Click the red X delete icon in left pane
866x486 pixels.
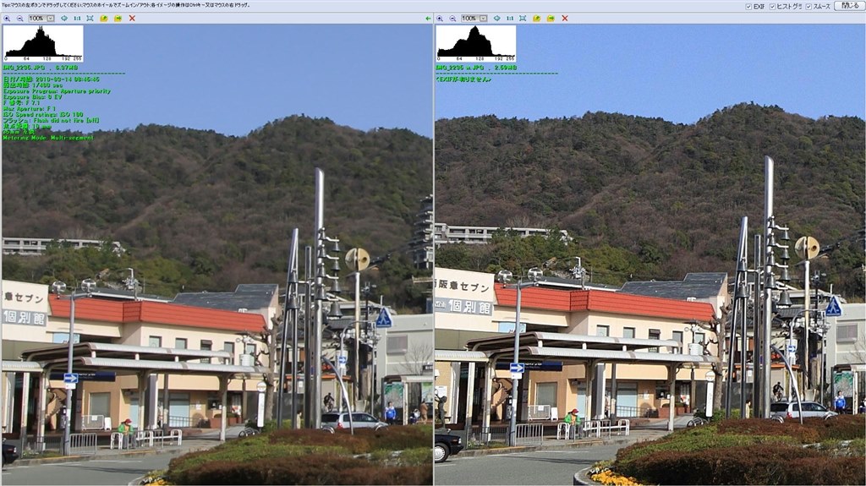(132, 19)
